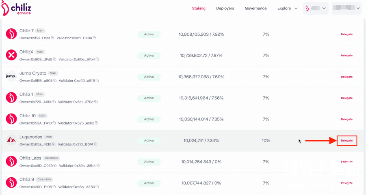The height and width of the screenshot is (195, 366).
Task: Navigate to Governance
Action: [x=256, y=9]
